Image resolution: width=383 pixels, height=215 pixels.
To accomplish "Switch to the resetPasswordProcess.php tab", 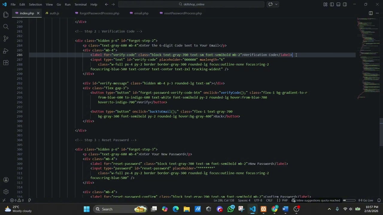I will [183, 13].
